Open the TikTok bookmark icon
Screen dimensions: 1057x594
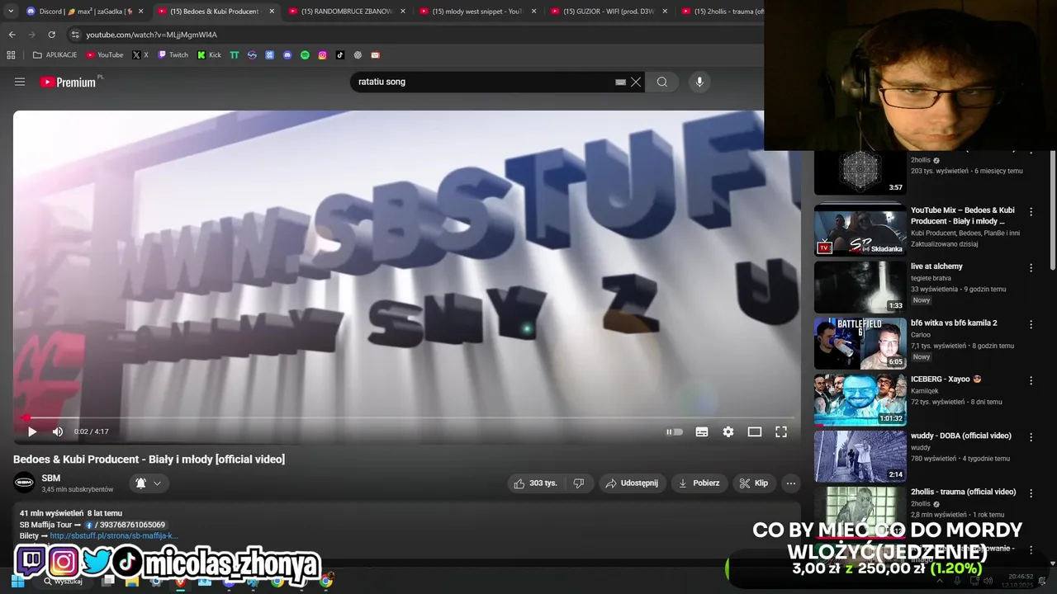(x=340, y=55)
